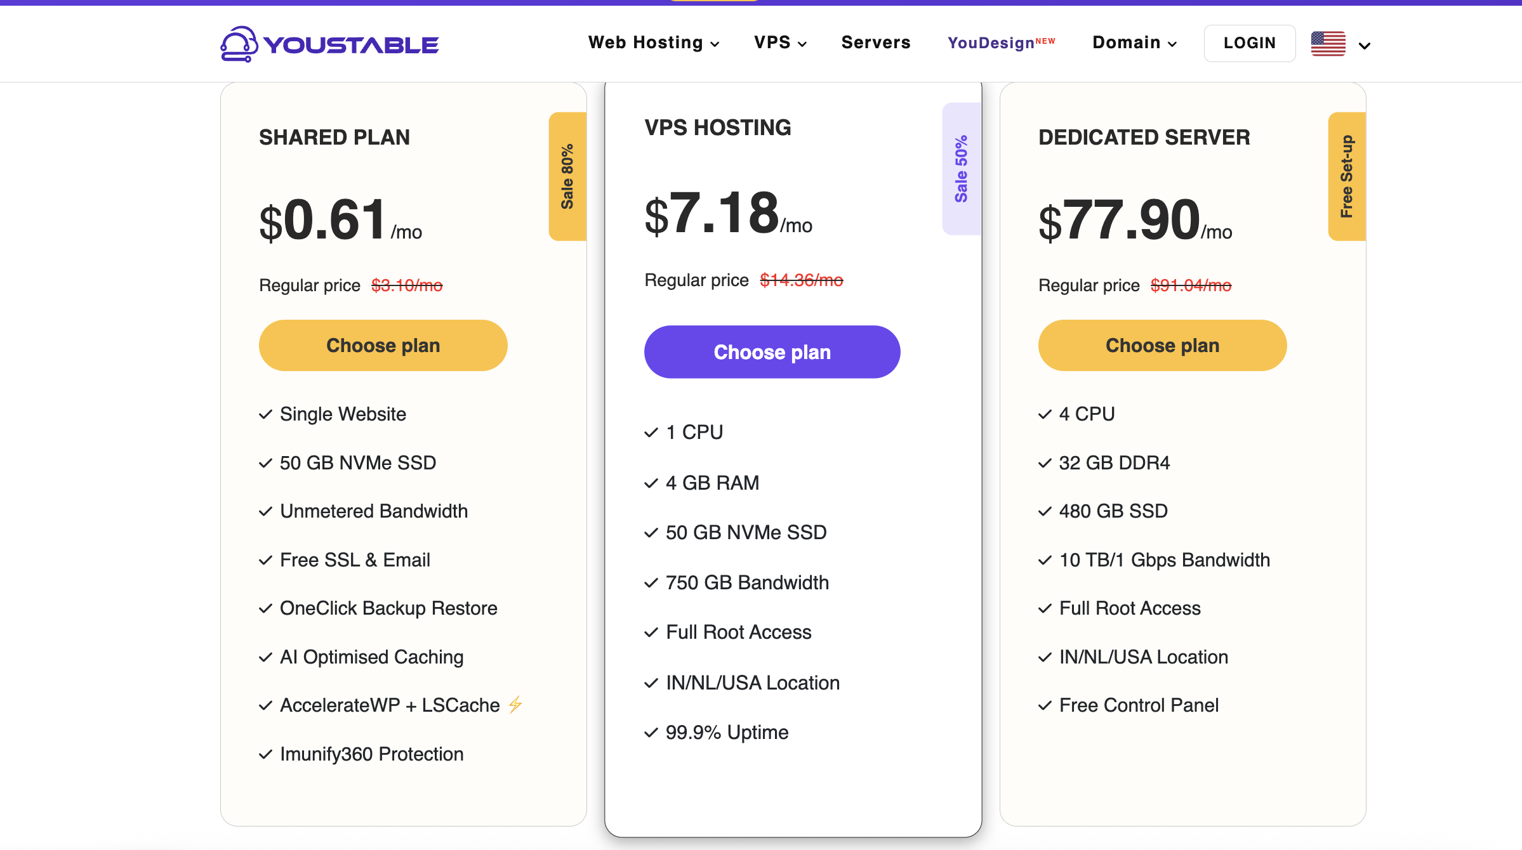Select Choose plan under VPS Hosting
Image resolution: width=1522 pixels, height=850 pixels.
coord(772,352)
